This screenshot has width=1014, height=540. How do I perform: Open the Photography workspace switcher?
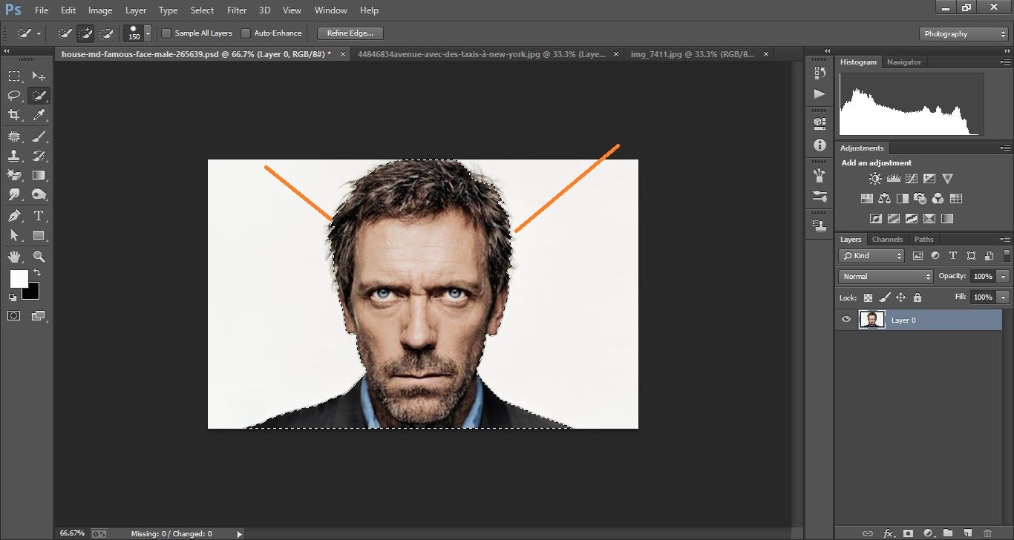coord(962,33)
